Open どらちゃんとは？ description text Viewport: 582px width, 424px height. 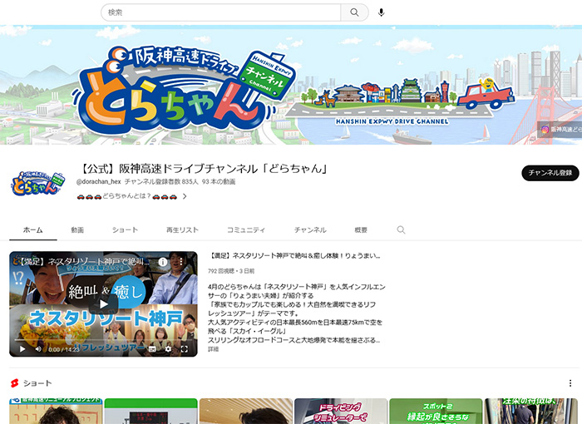tap(127, 196)
